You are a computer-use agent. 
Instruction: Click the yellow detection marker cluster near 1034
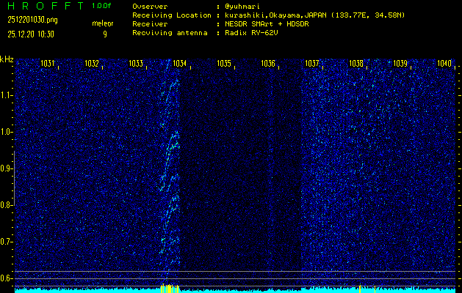coord(170,289)
